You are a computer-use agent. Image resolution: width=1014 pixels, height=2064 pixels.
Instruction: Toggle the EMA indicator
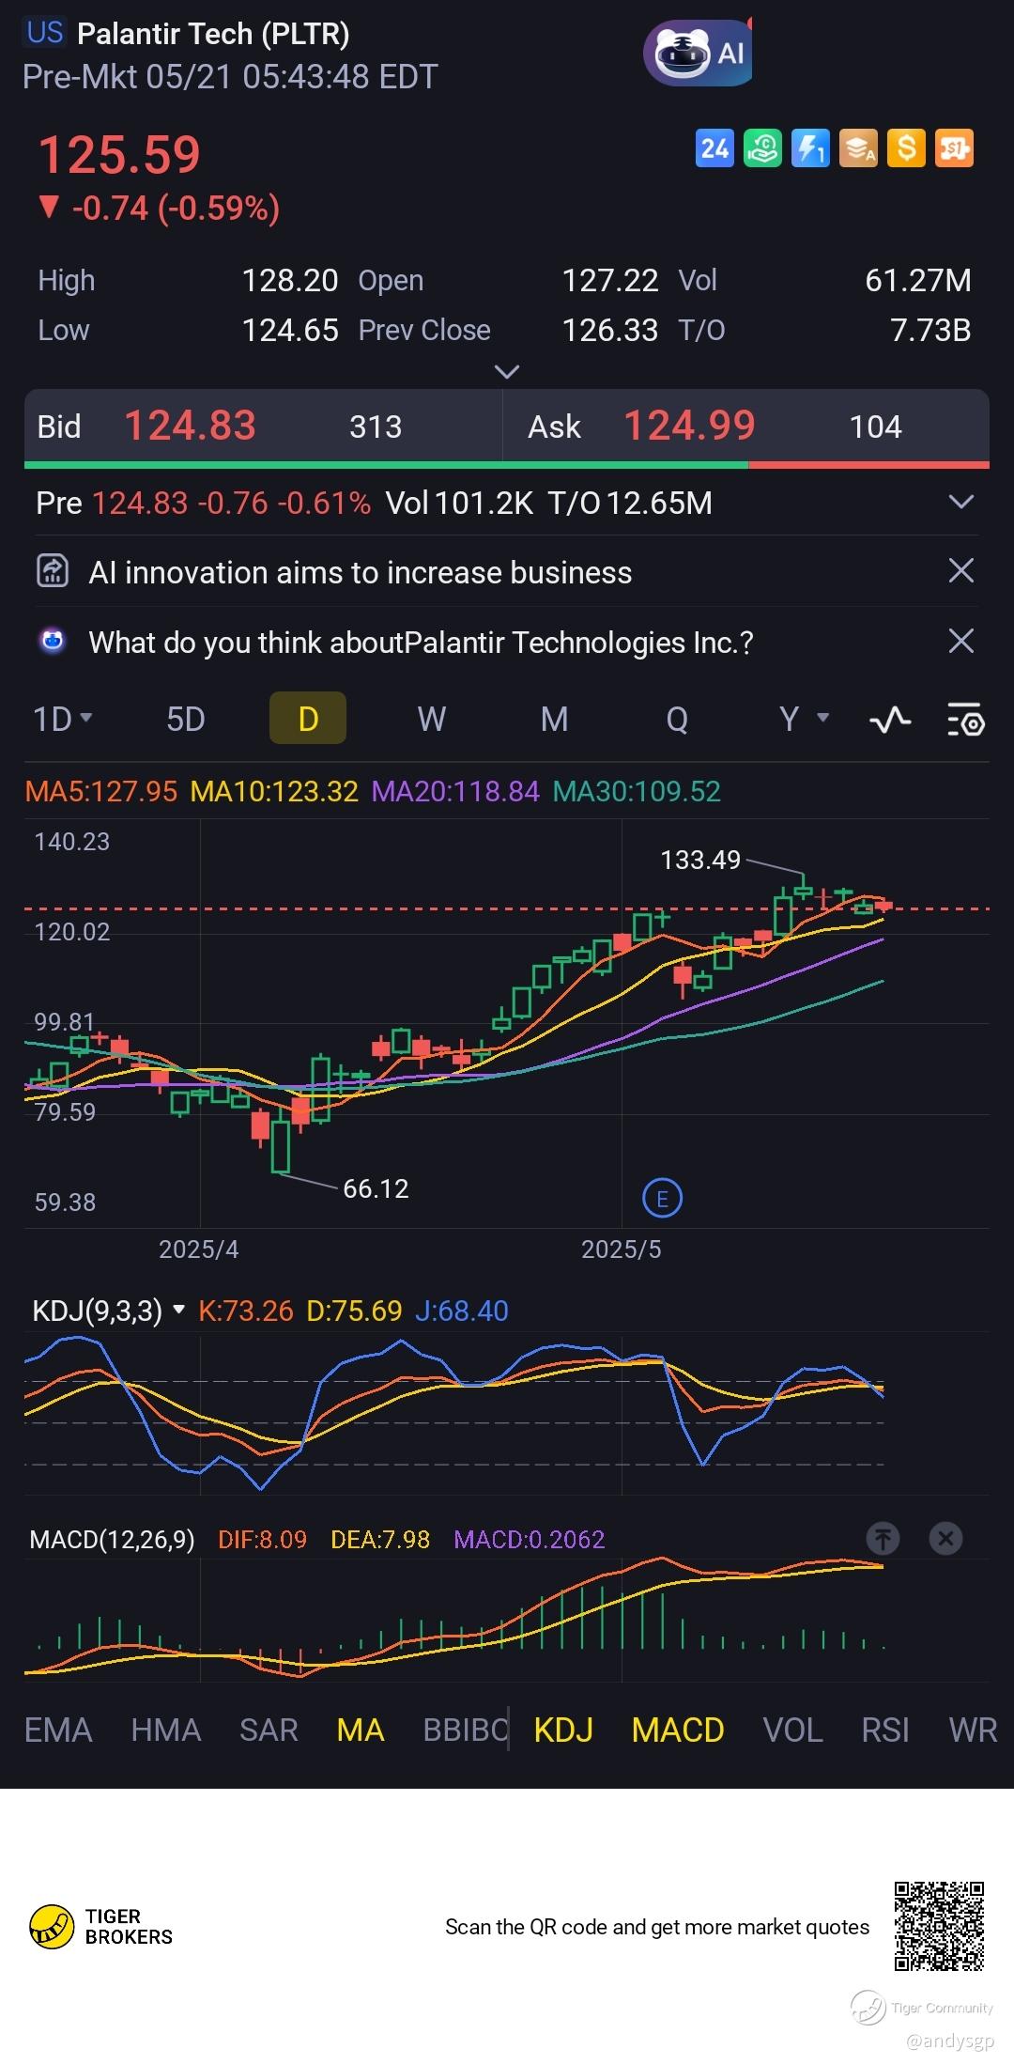tap(58, 1730)
